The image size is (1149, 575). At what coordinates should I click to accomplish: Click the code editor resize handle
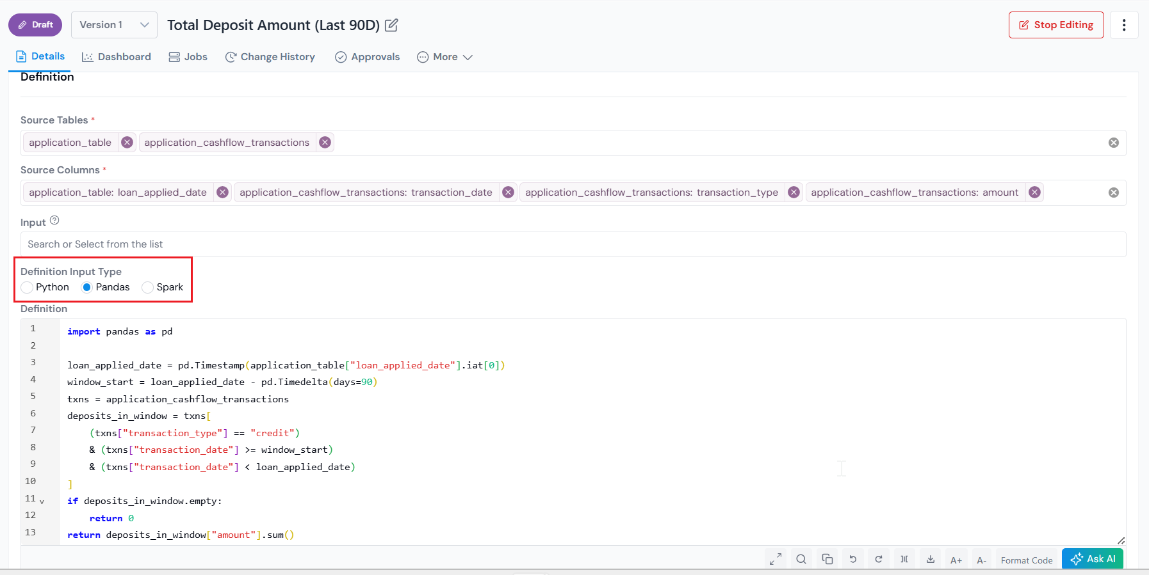tap(1121, 540)
